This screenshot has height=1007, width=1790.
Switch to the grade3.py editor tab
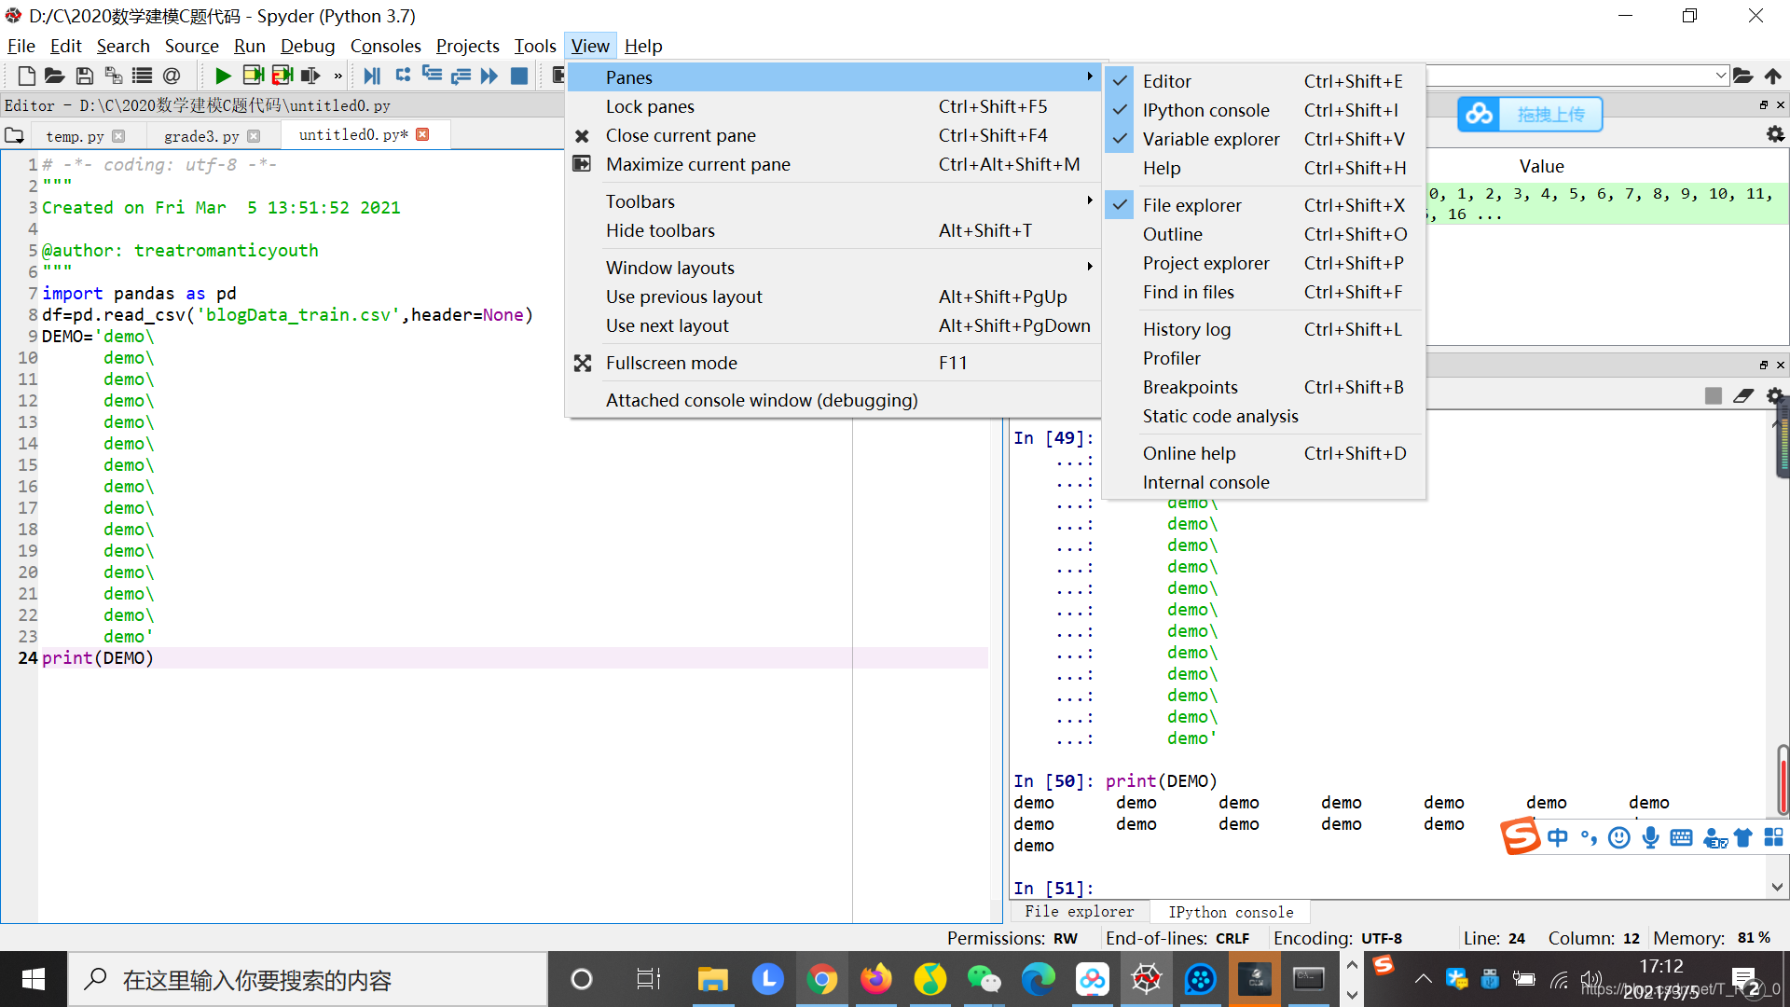point(201,136)
